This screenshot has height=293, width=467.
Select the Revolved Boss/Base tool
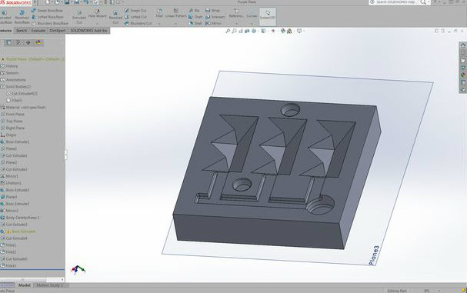point(22,17)
